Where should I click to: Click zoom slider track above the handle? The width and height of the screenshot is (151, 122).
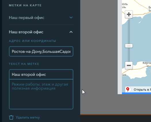click(129, 31)
